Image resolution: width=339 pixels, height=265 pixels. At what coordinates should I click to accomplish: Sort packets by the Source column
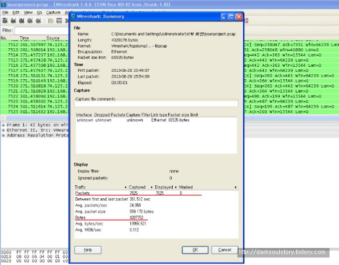tap(53, 38)
